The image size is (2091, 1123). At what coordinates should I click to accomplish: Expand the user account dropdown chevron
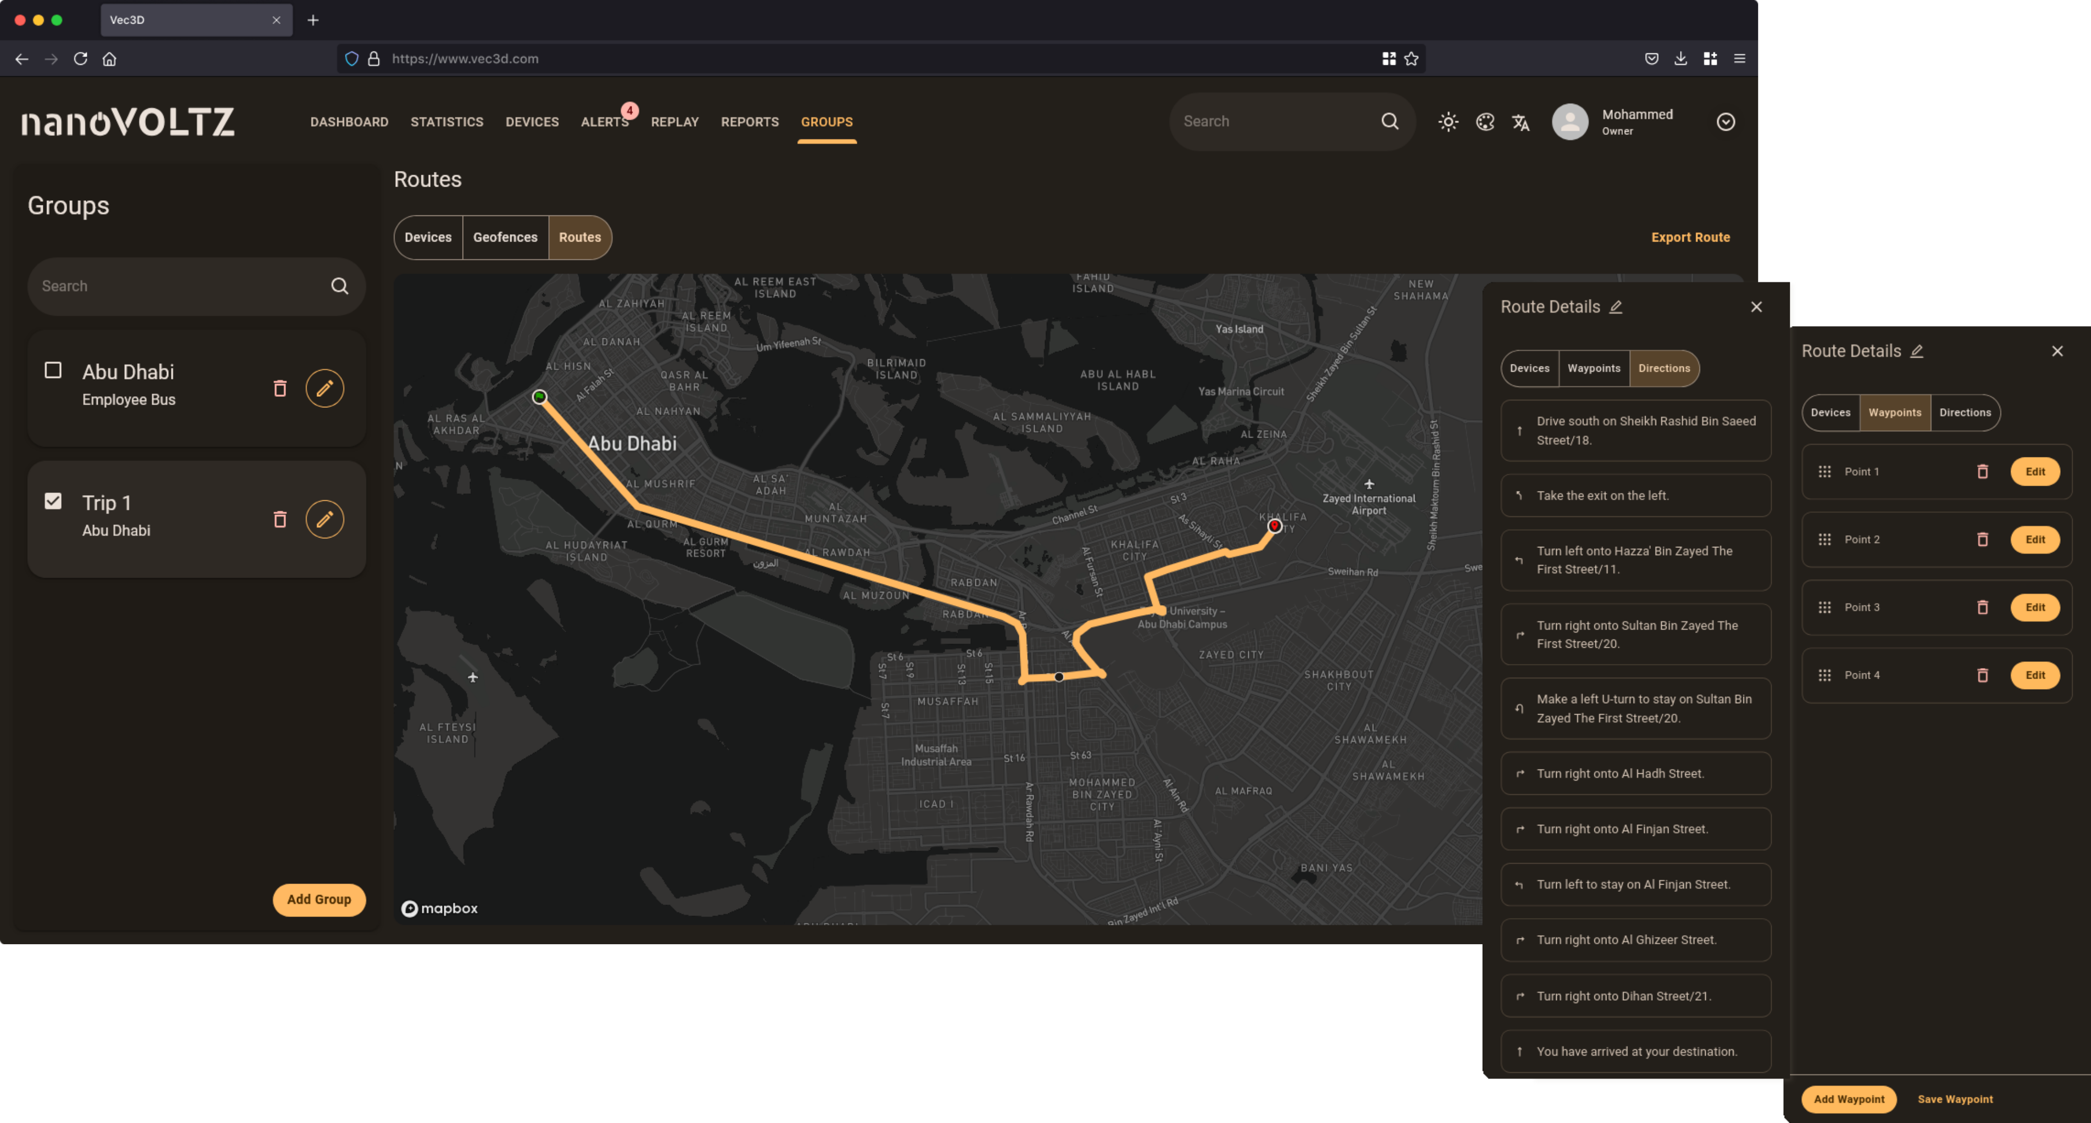coord(1726,122)
